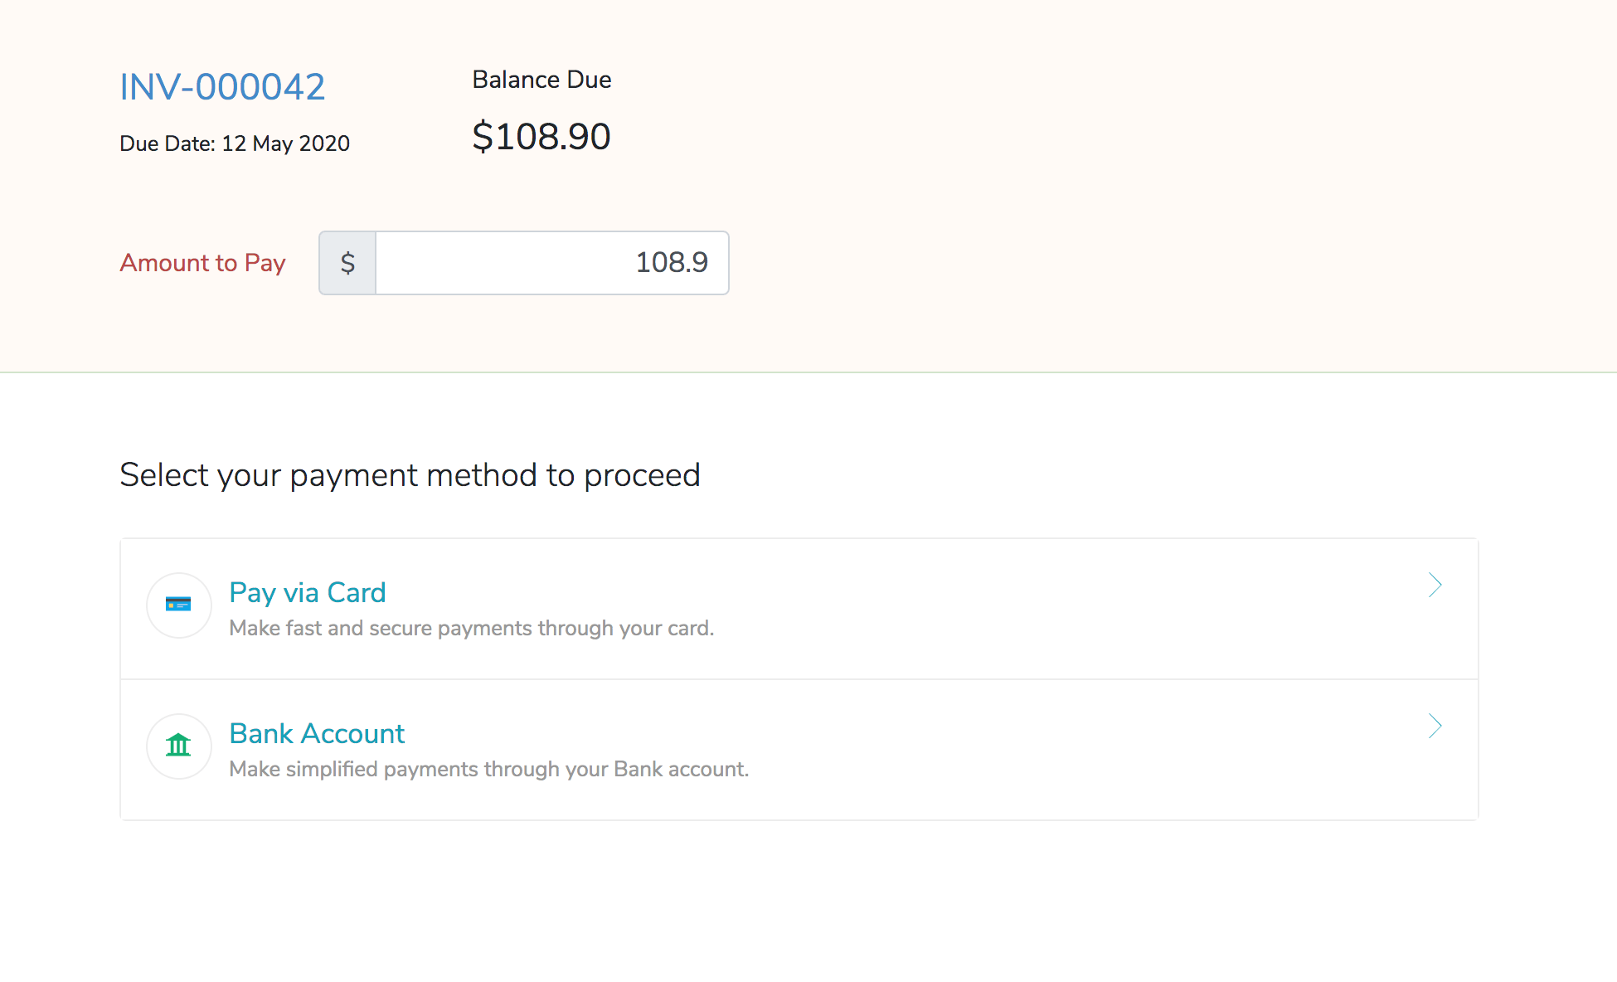Click the dollar sign currency prefix
This screenshot has height=982, width=1617.
click(x=347, y=263)
